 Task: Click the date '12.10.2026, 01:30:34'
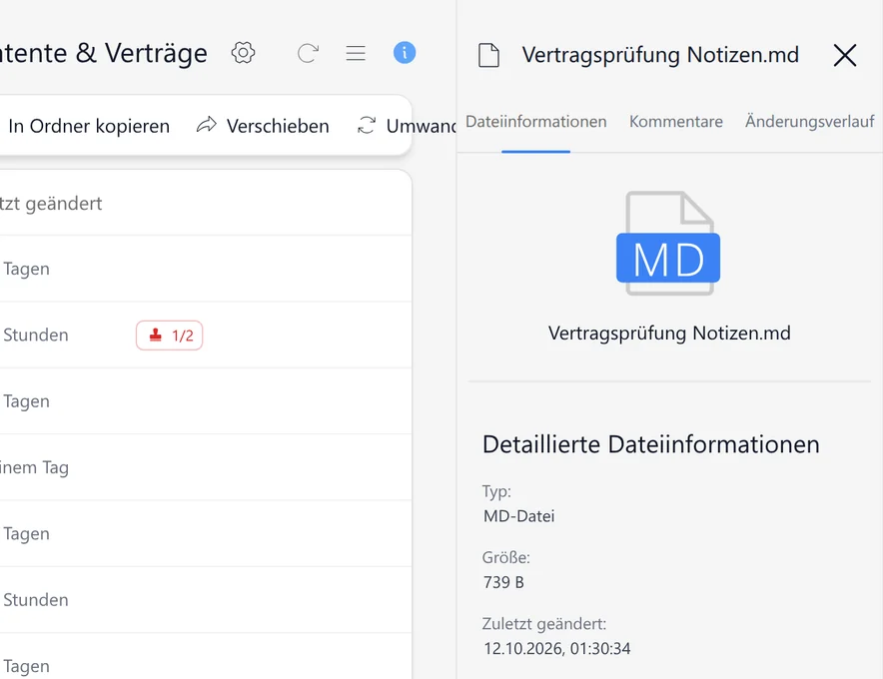coord(557,649)
